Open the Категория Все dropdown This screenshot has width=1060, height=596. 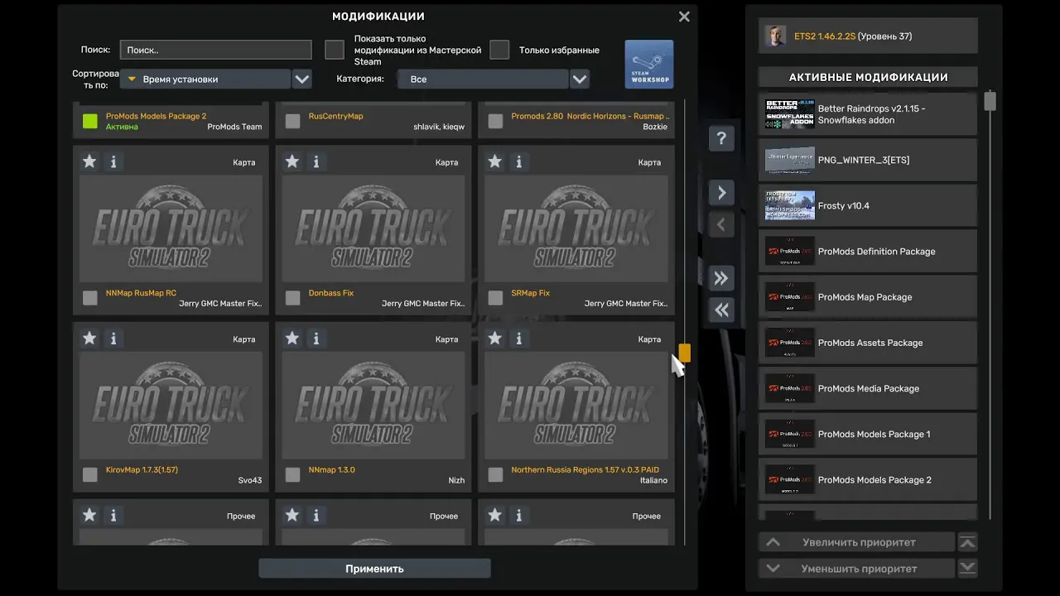[x=483, y=79]
